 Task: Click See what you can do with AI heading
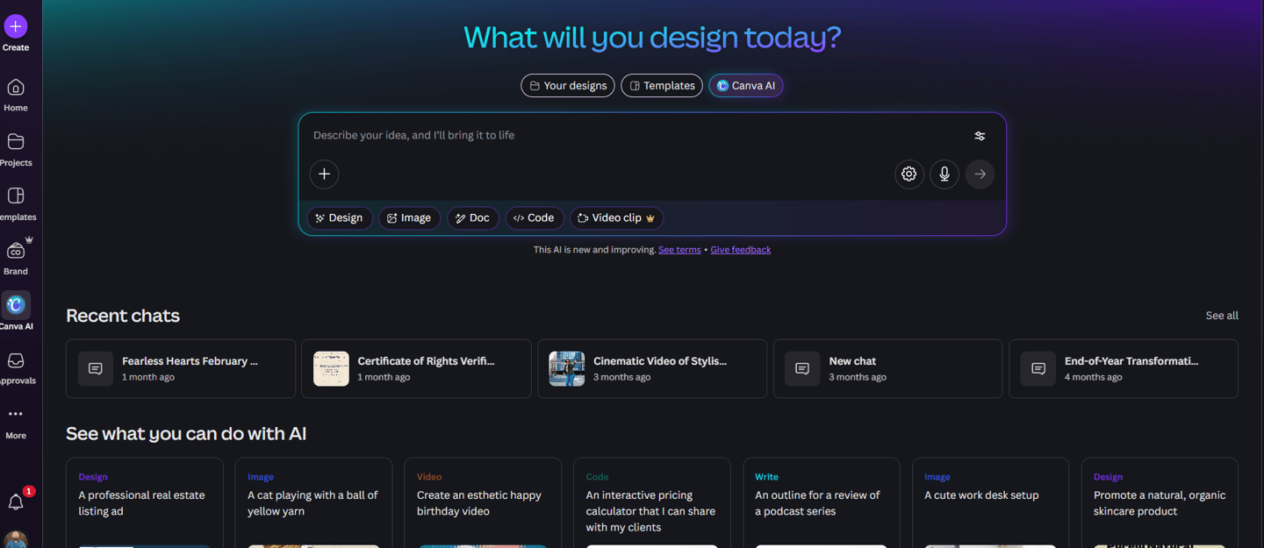pyautogui.click(x=186, y=433)
